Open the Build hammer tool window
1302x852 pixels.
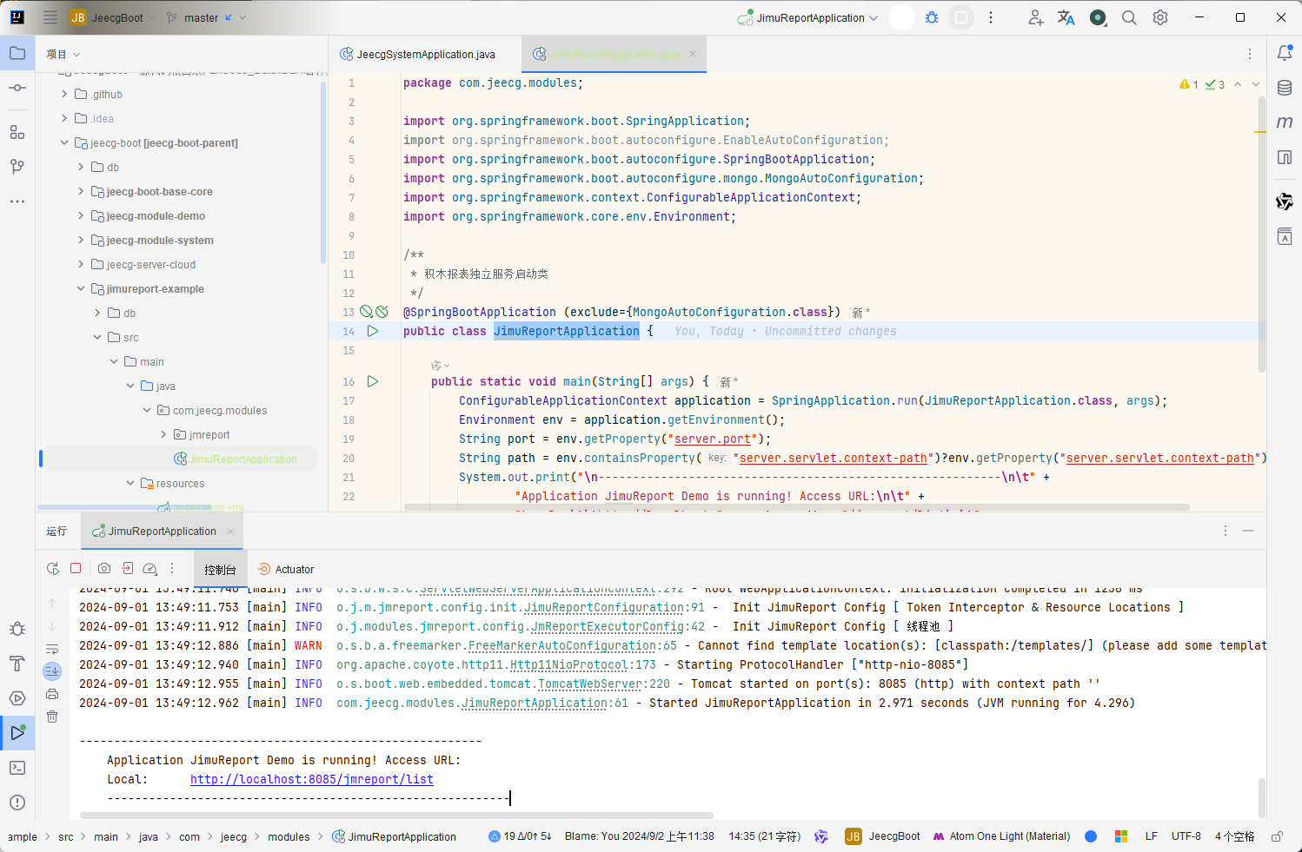coord(17,664)
